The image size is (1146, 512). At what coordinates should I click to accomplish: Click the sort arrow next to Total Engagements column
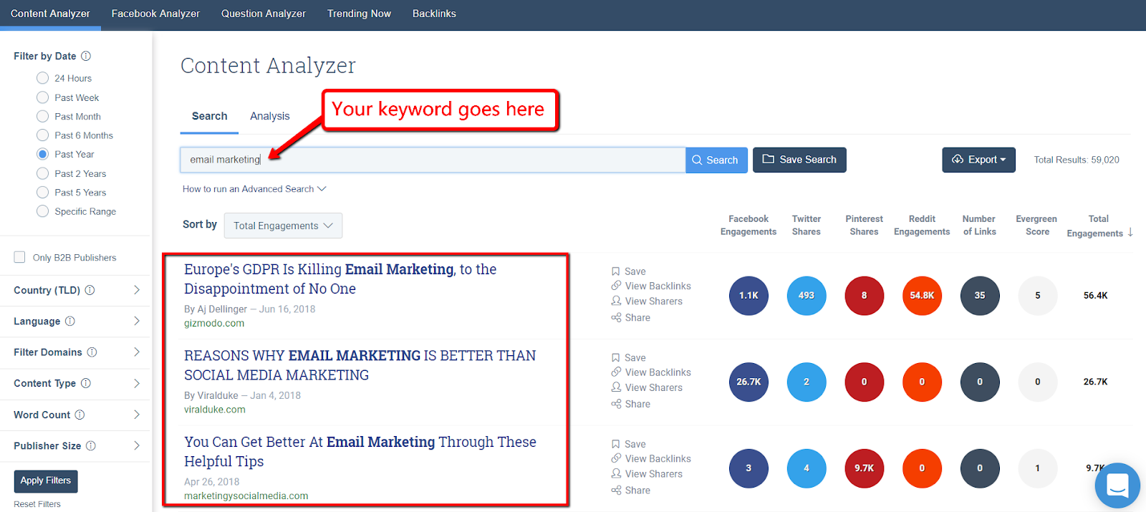[x=1130, y=232]
